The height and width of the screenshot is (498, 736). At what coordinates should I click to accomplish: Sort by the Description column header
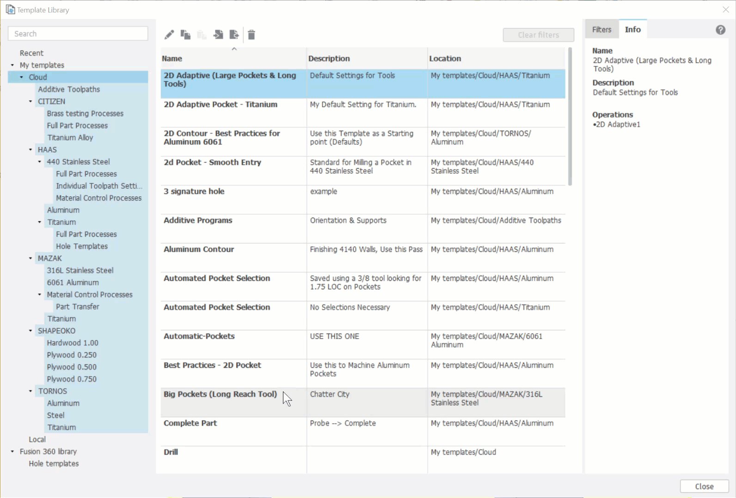(367, 59)
